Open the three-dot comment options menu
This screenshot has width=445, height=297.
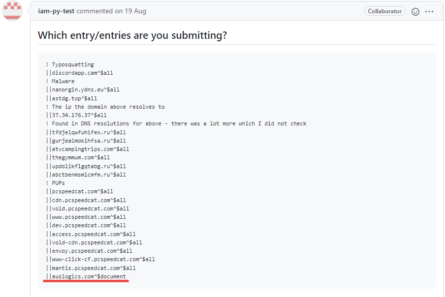(x=429, y=12)
